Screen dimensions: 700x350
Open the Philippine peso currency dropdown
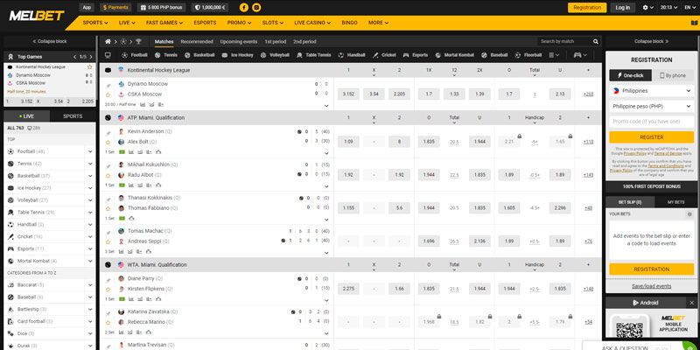click(651, 106)
